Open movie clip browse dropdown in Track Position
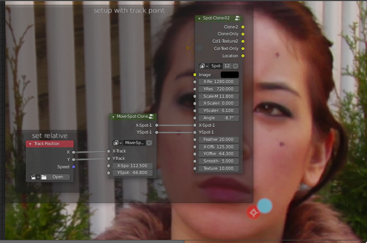Image resolution: width=367 pixels, height=243 pixels. (x=35, y=177)
